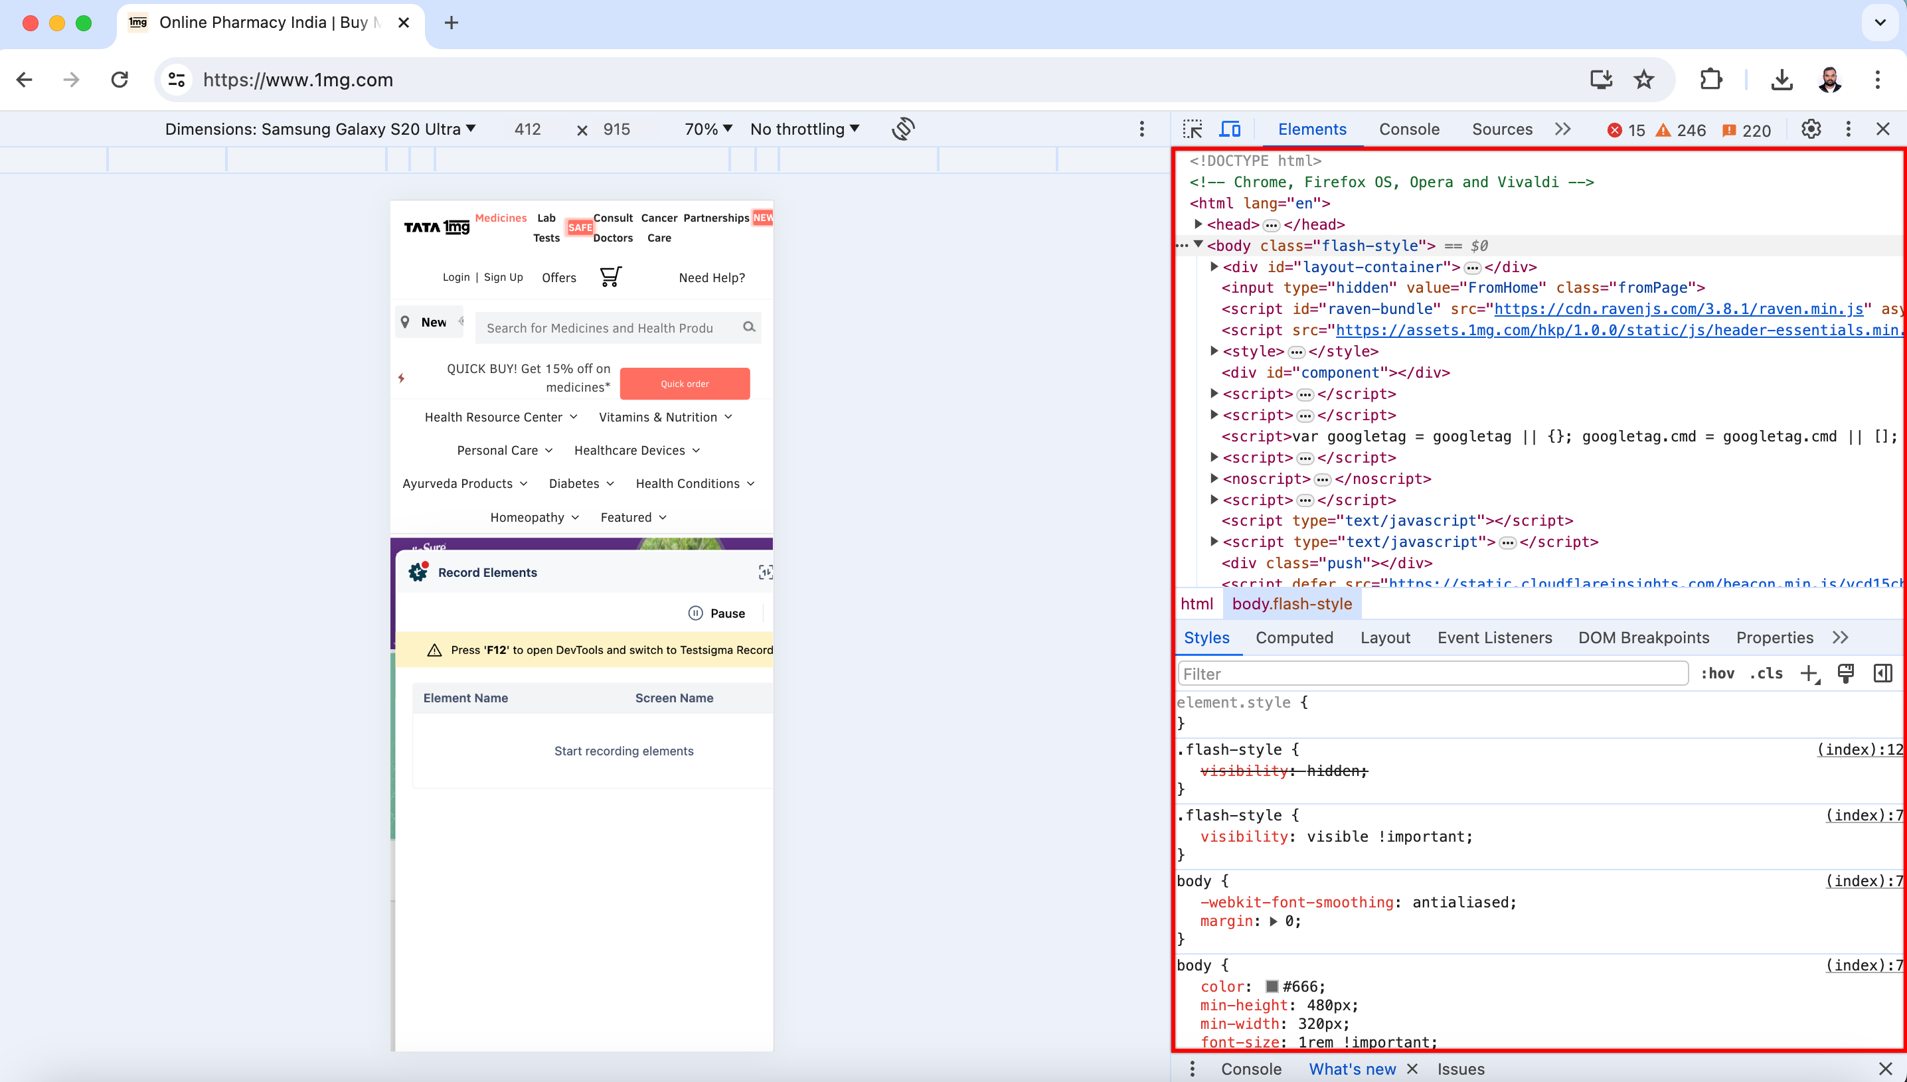The height and width of the screenshot is (1082, 1907).
Task: Open the Issues drawer tab
Action: pos(1460,1069)
